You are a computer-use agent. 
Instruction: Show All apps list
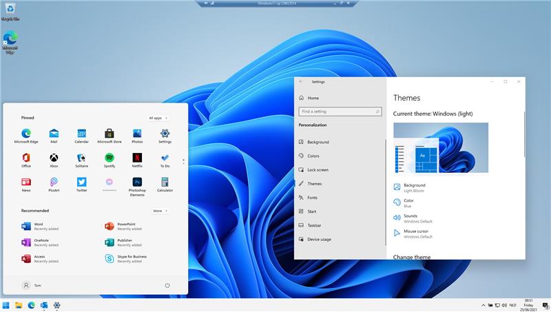click(158, 118)
